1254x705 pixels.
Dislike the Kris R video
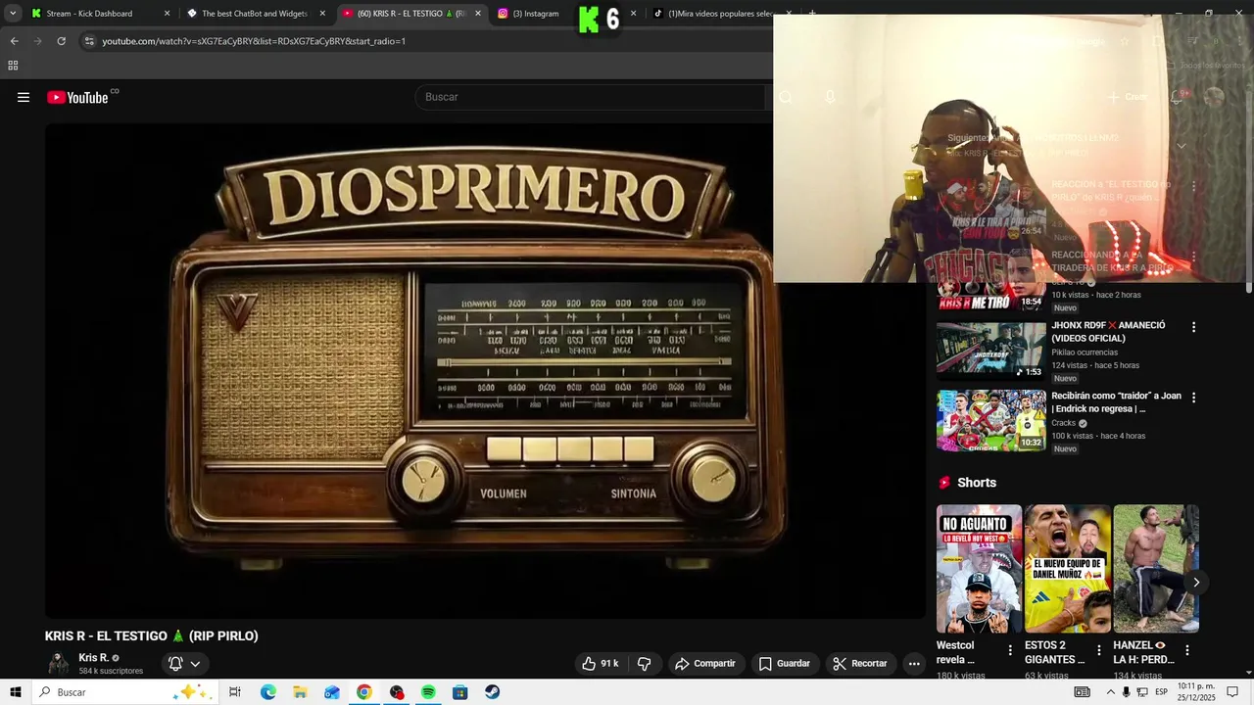click(x=644, y=663)
